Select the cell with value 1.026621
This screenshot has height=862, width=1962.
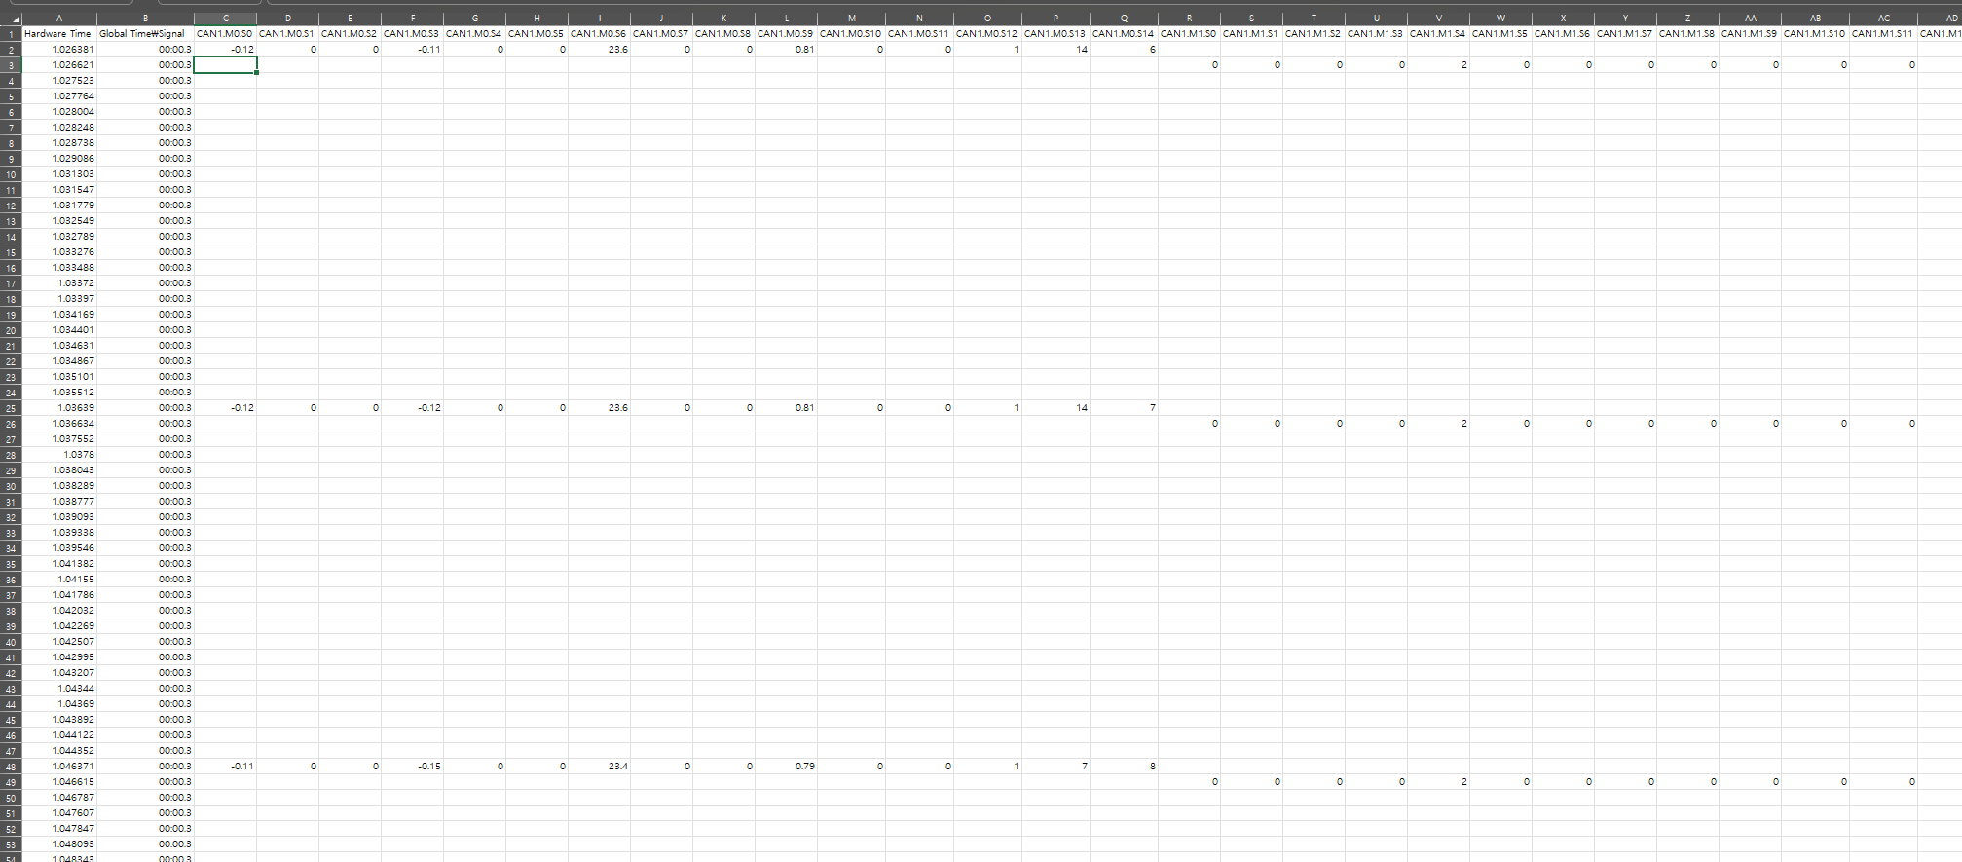[59, 65]
